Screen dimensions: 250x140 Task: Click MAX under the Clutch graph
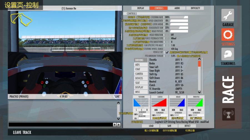[163, 110]
